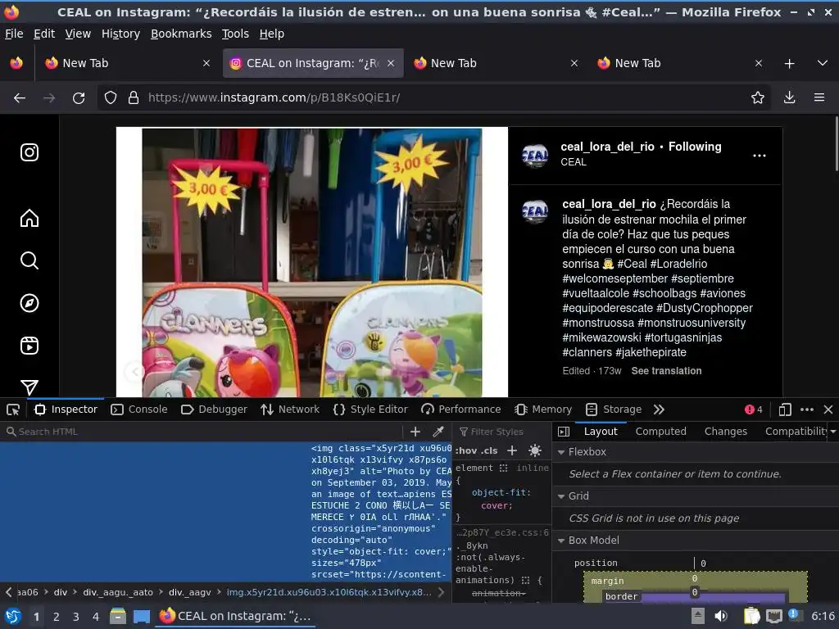The width and height of the screenshot is (839, 629).
Task: Toggle Responsive Design Mode icon
Action: 785,410
